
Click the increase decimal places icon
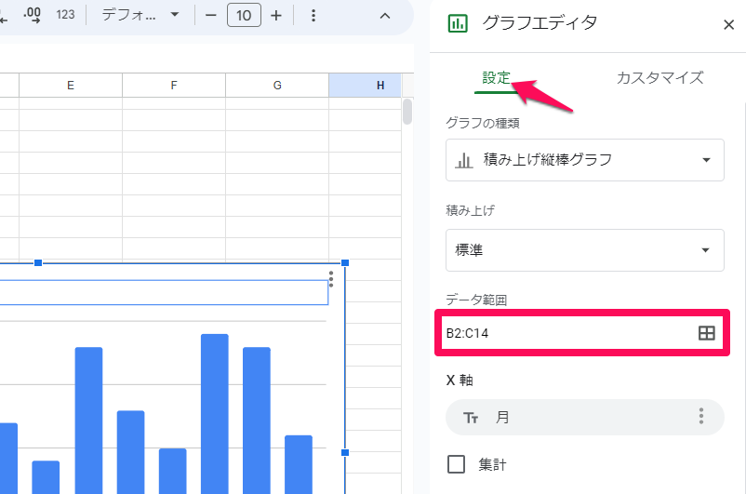(x=32, y=15)
